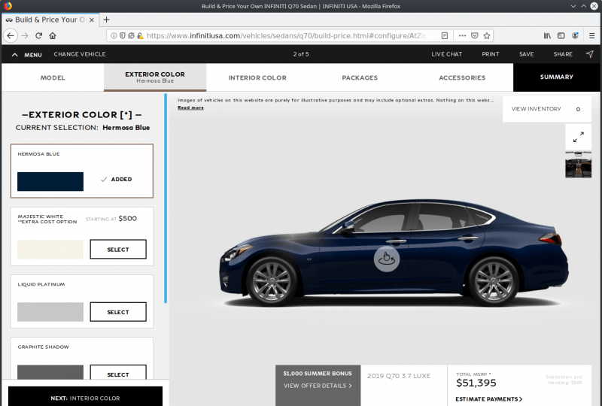Screen dimensions: 602x406
Task: Click the address bar URL field
Action: coord(286,35)
